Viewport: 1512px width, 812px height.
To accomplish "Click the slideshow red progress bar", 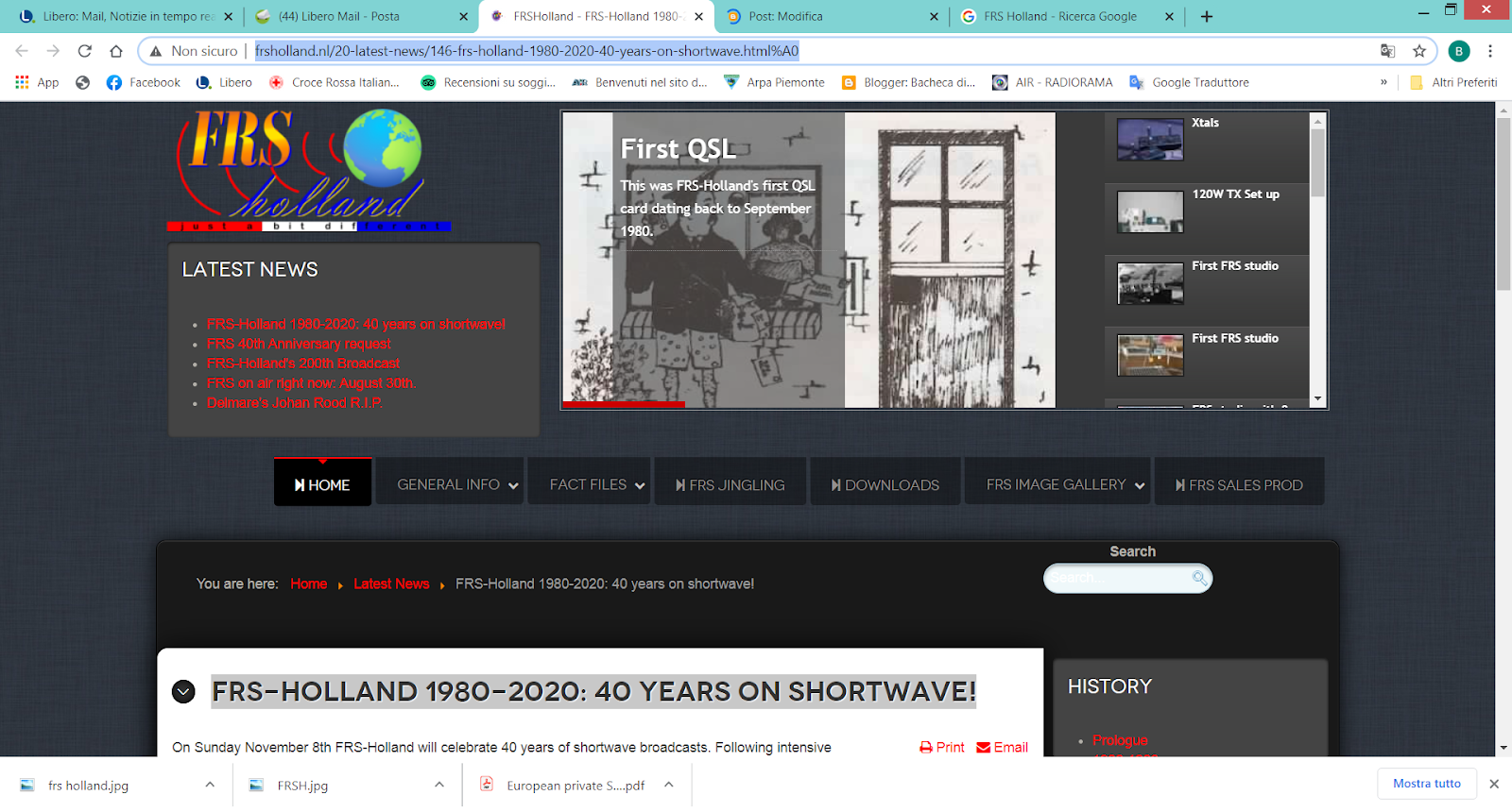I will point(624,404).
